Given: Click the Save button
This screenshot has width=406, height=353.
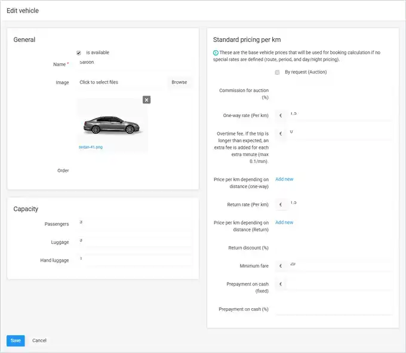Looking at the screenshot, I should pyautogui.click(x=16, y=340).
